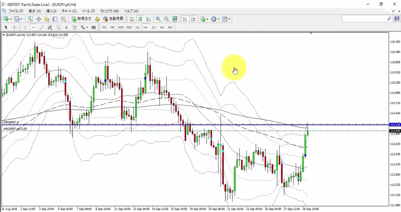This screenshot has width=401, height=212.
Task: Expand the Templates dropdown arrow
Action: click(x=229, y=19)
